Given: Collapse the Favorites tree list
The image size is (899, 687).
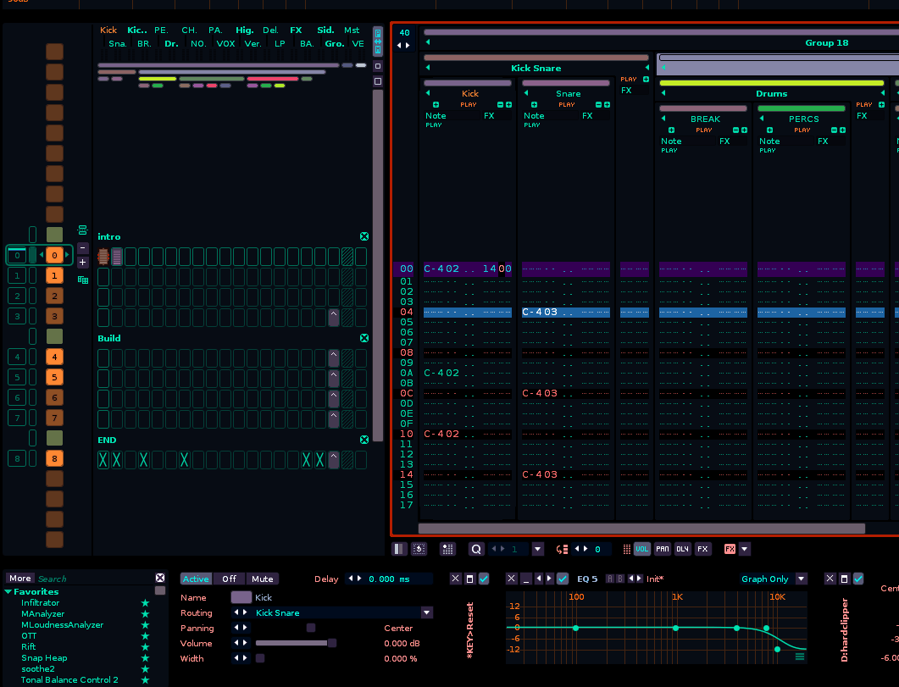Looking at the screenshot, I should pyautogui.click(x=9, y=592).
